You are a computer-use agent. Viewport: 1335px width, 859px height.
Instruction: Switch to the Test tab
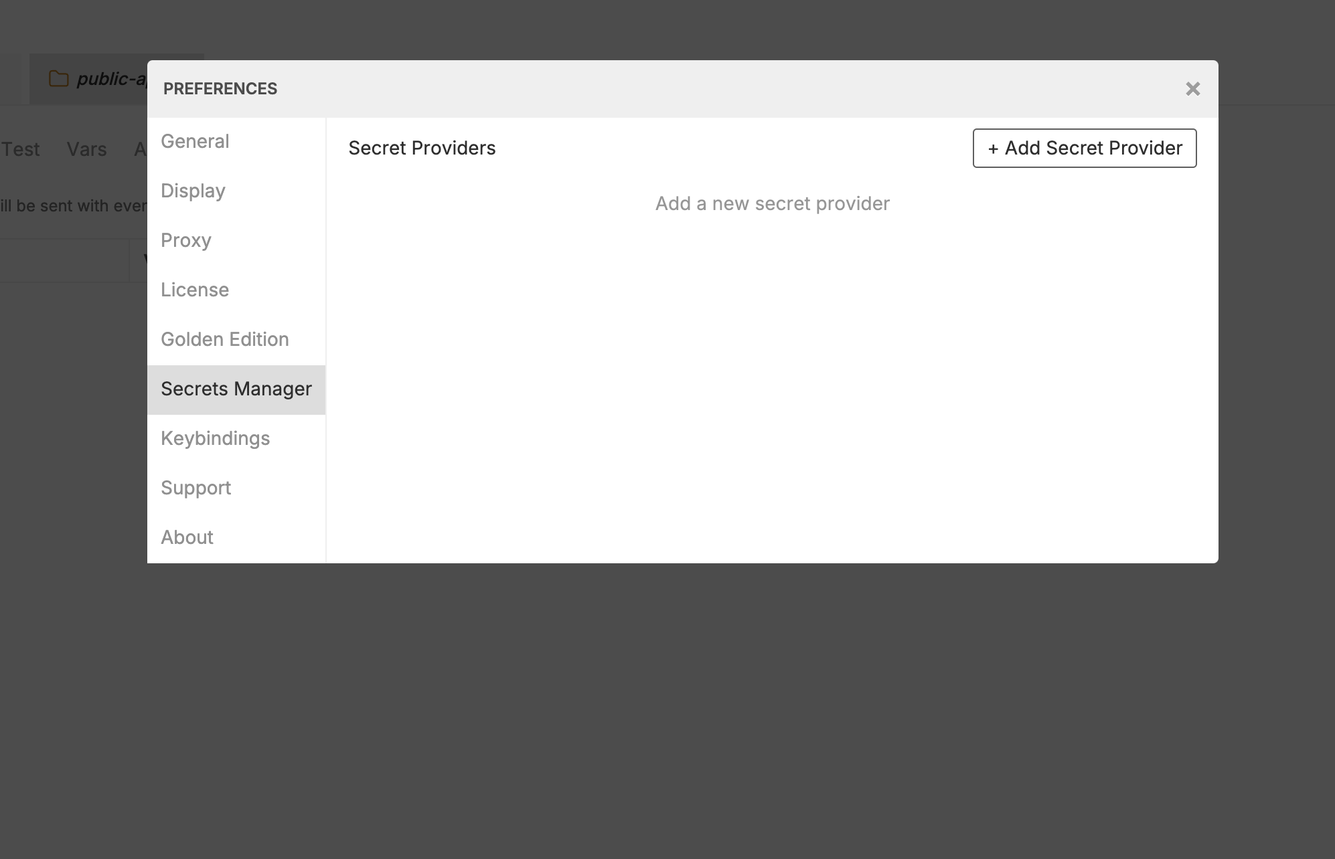point(21,149)
